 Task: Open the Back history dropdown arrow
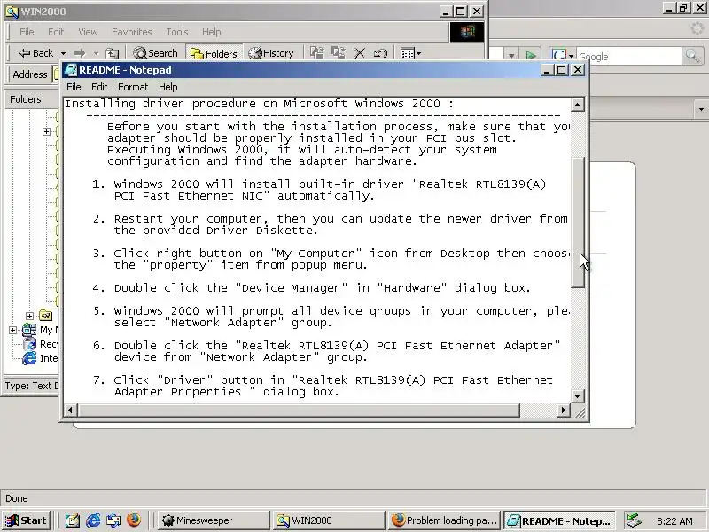(x=63, y=53)
